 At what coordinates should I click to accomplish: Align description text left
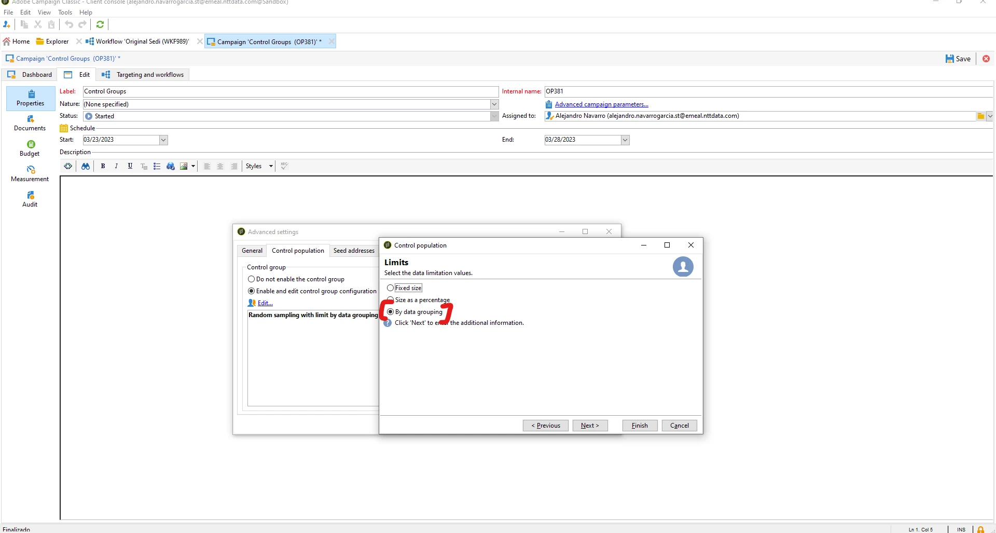tap(207, 166)
